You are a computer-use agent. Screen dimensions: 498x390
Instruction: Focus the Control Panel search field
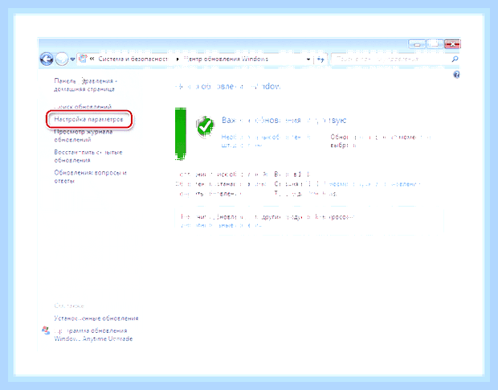click(x=390, y=60)
